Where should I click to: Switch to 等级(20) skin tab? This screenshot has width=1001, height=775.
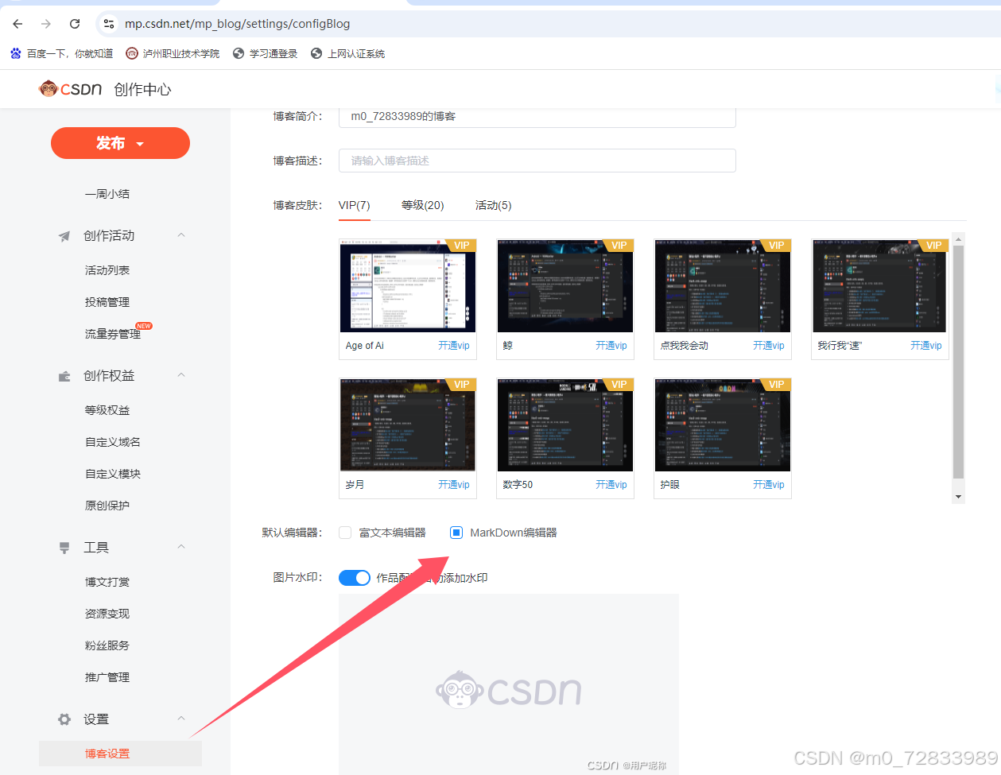(423, 205)
